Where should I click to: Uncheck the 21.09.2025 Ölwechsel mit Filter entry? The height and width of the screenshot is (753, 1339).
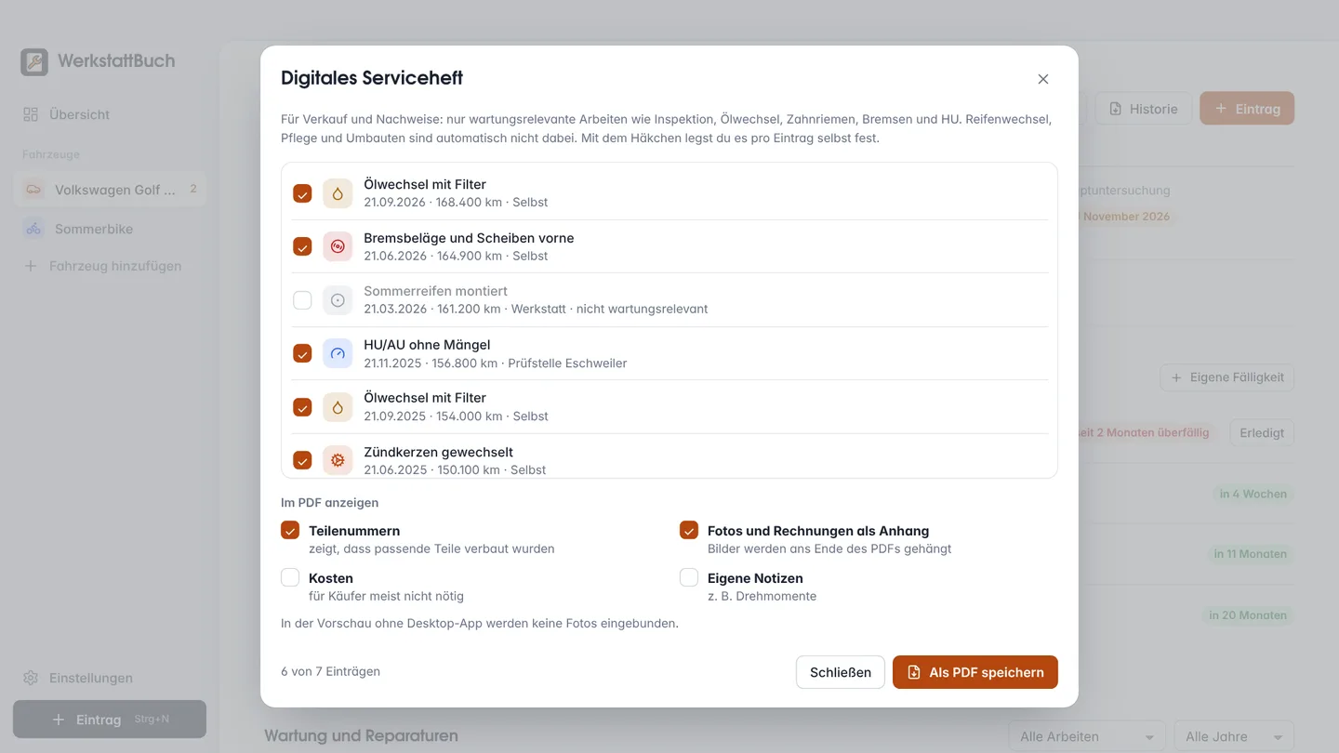302,407
